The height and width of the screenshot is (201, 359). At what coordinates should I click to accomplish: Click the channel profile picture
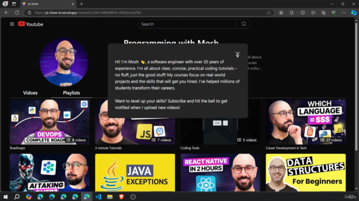tap(64, 62)
